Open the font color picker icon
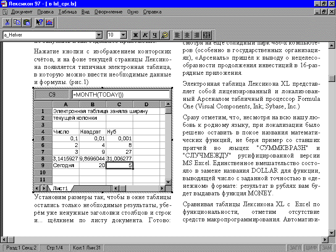Viewport: 336px width, 252px height. click(165, 35)
